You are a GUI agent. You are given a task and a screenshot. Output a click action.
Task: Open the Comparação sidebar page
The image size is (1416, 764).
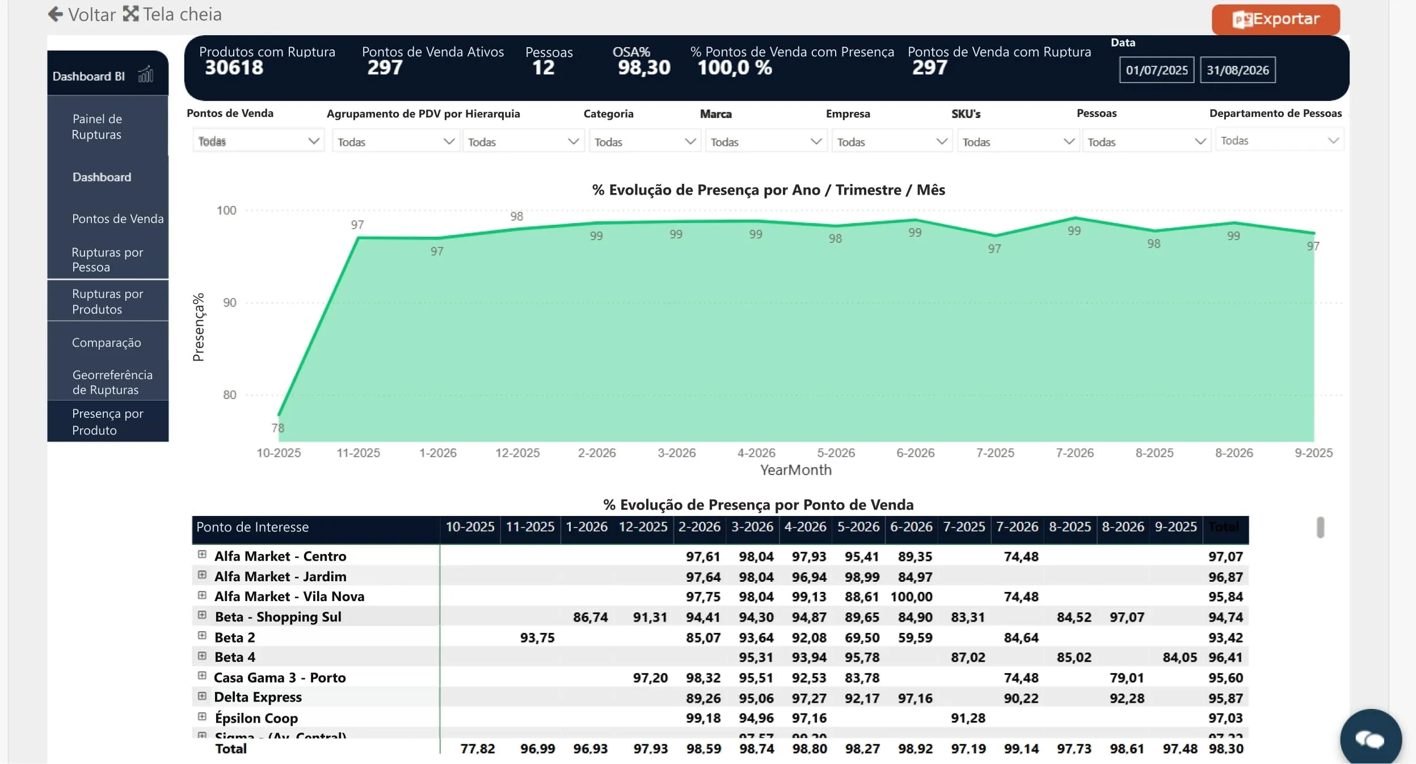click(108, 342)
